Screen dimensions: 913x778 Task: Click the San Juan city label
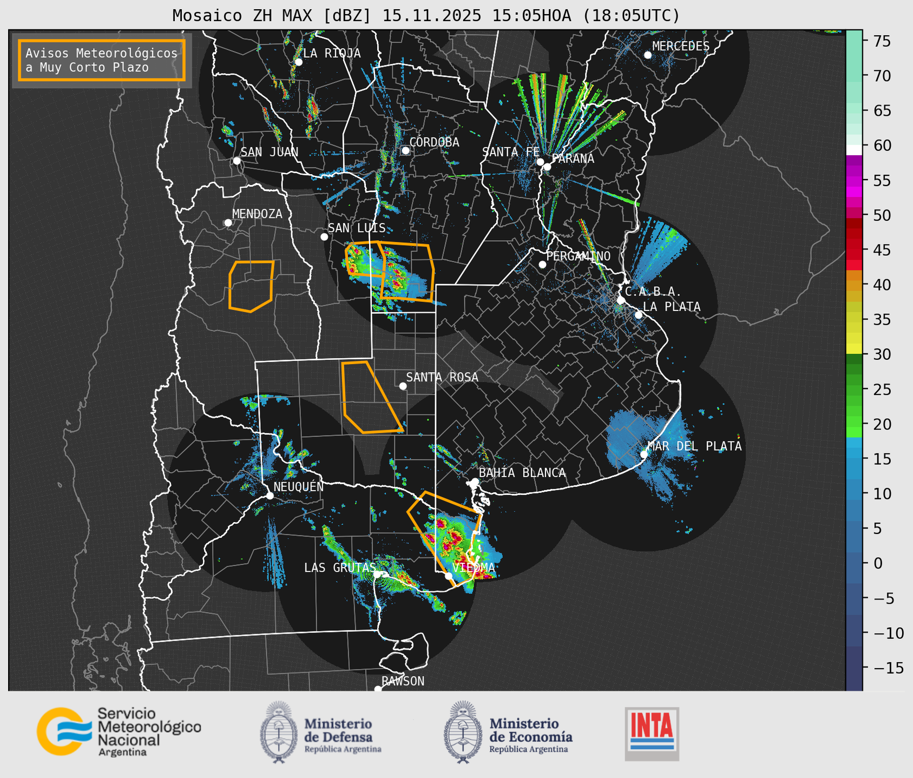tap(269, 152)
